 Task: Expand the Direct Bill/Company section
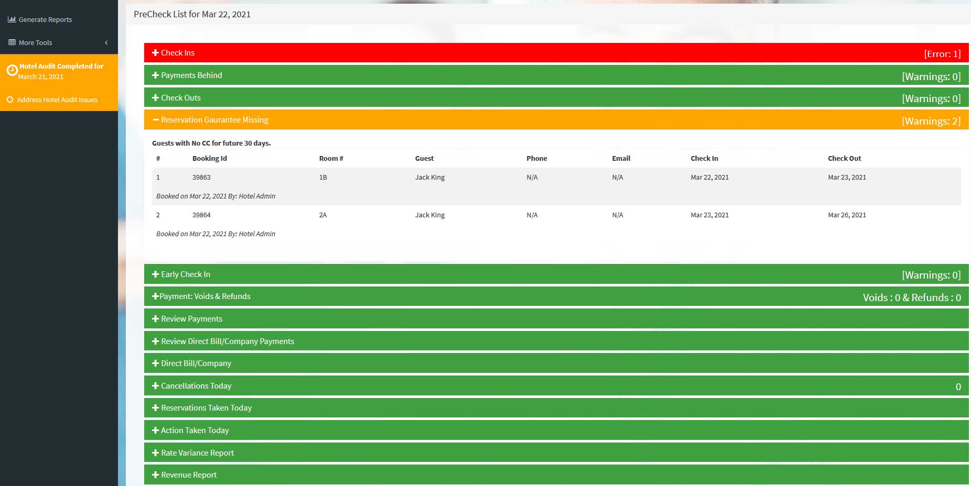(x=556, y=363)
